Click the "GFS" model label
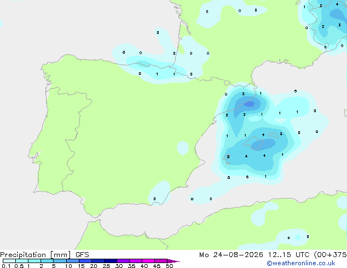Viewport: 347px width, 268px height. 82,255
